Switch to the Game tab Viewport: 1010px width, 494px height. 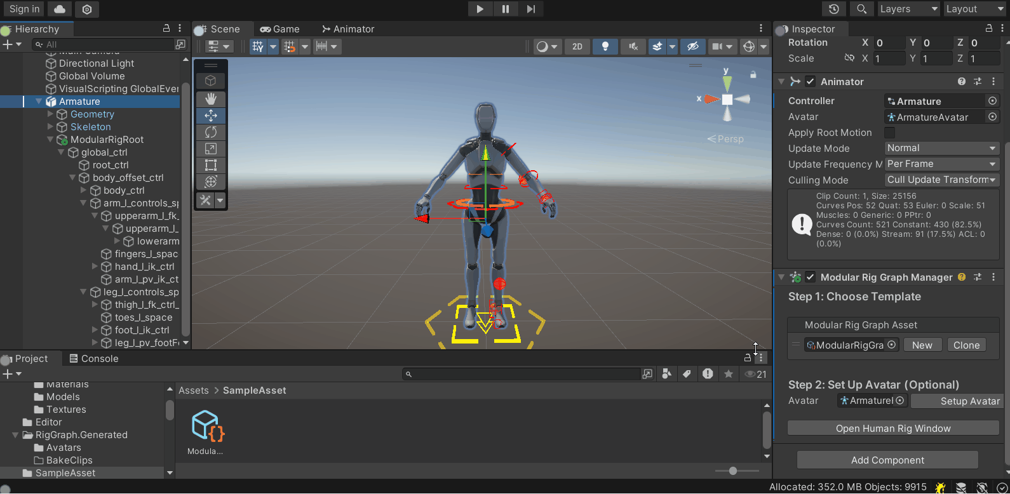coord(280,29)
